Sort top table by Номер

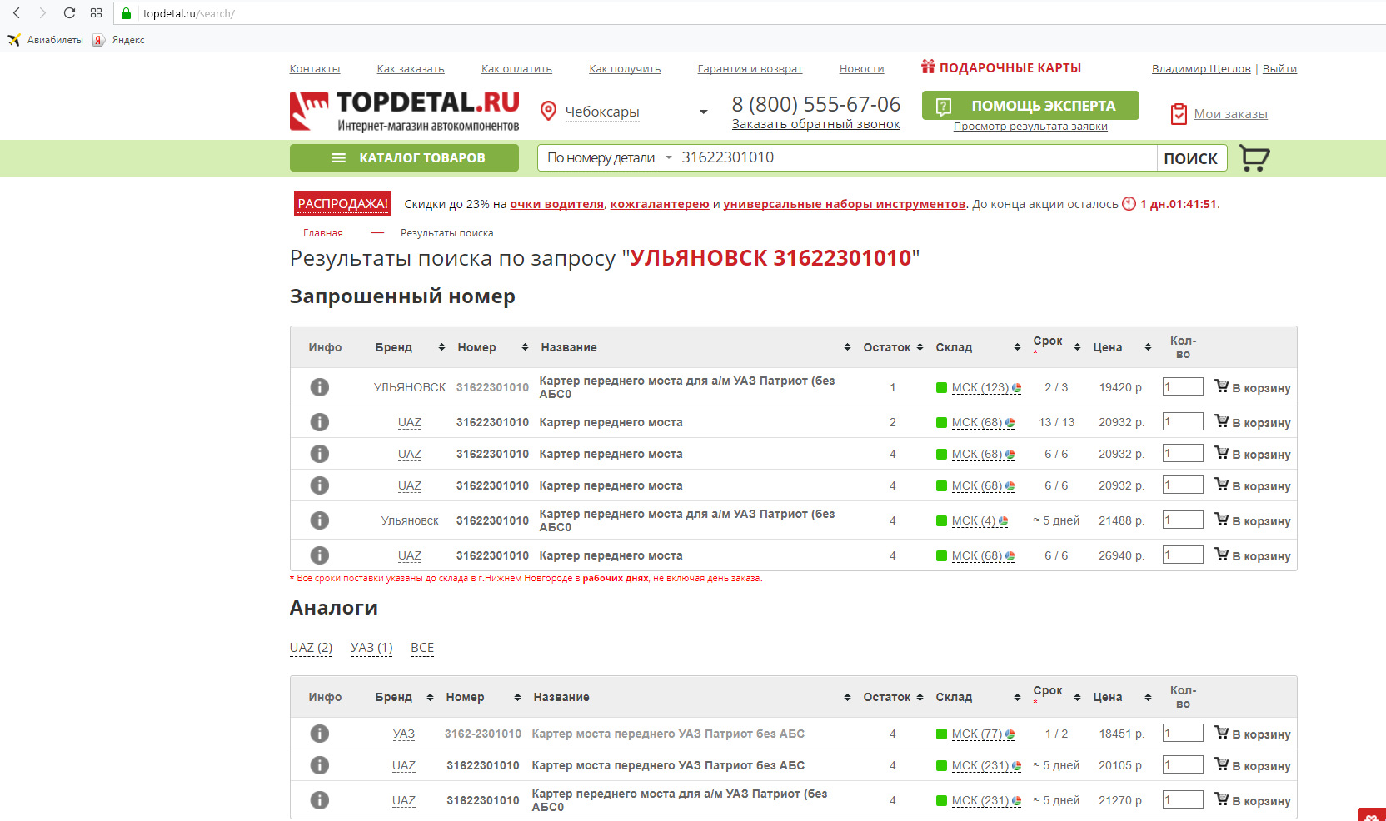[525, 347]
